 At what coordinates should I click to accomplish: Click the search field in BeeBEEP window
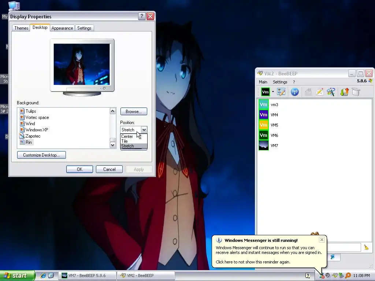coord(344,247)
